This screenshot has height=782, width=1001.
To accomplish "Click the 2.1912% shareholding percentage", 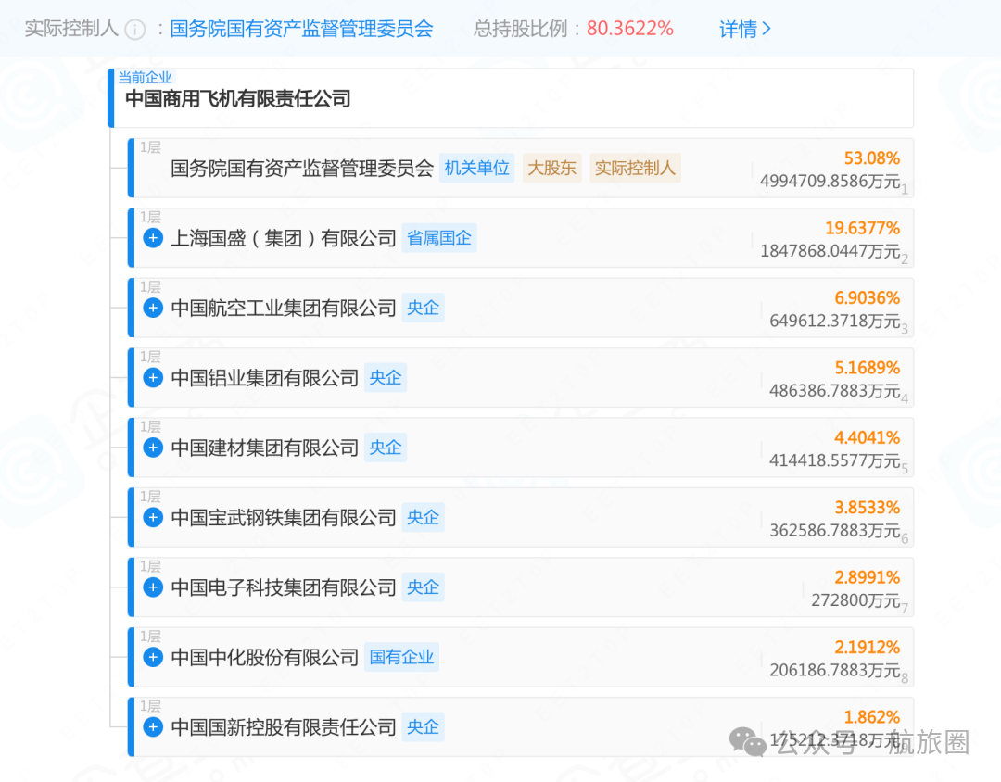I will tap(868, 648).
